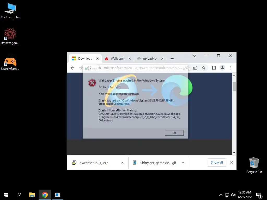Open the volume speaker tray icon
The height and width of the screenshot is (200, 267).
coord(233,195)
